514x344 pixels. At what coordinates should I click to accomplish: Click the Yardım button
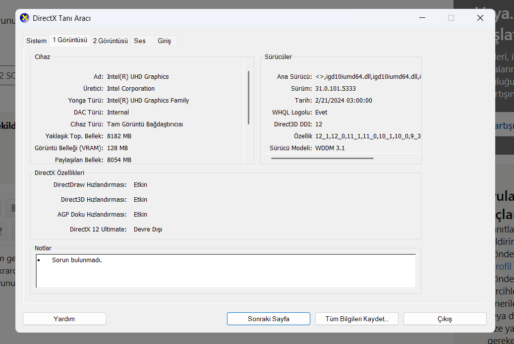64,319
